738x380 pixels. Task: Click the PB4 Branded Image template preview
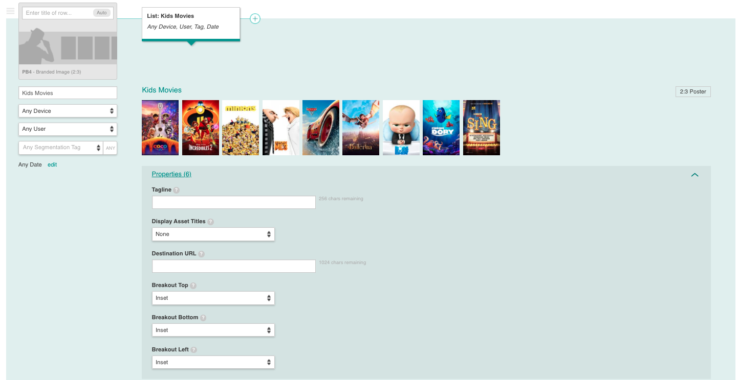tap(68, 47)
